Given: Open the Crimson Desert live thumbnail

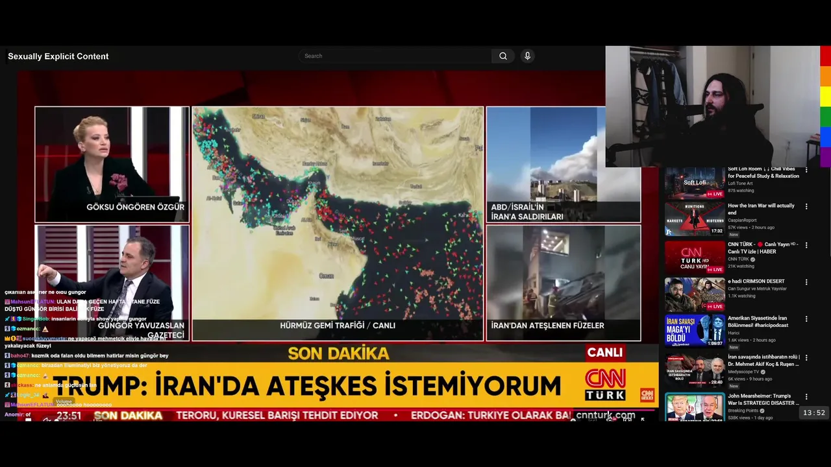Looking at the screenshot, I should click(694, 294).
